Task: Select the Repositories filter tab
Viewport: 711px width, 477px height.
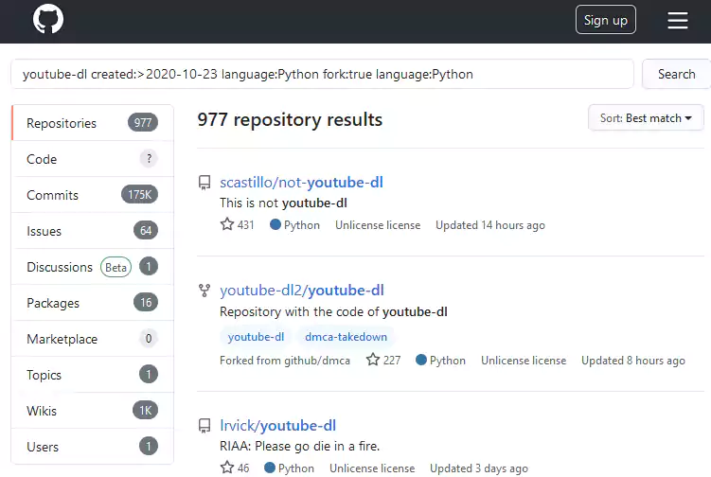Action: 93,123
